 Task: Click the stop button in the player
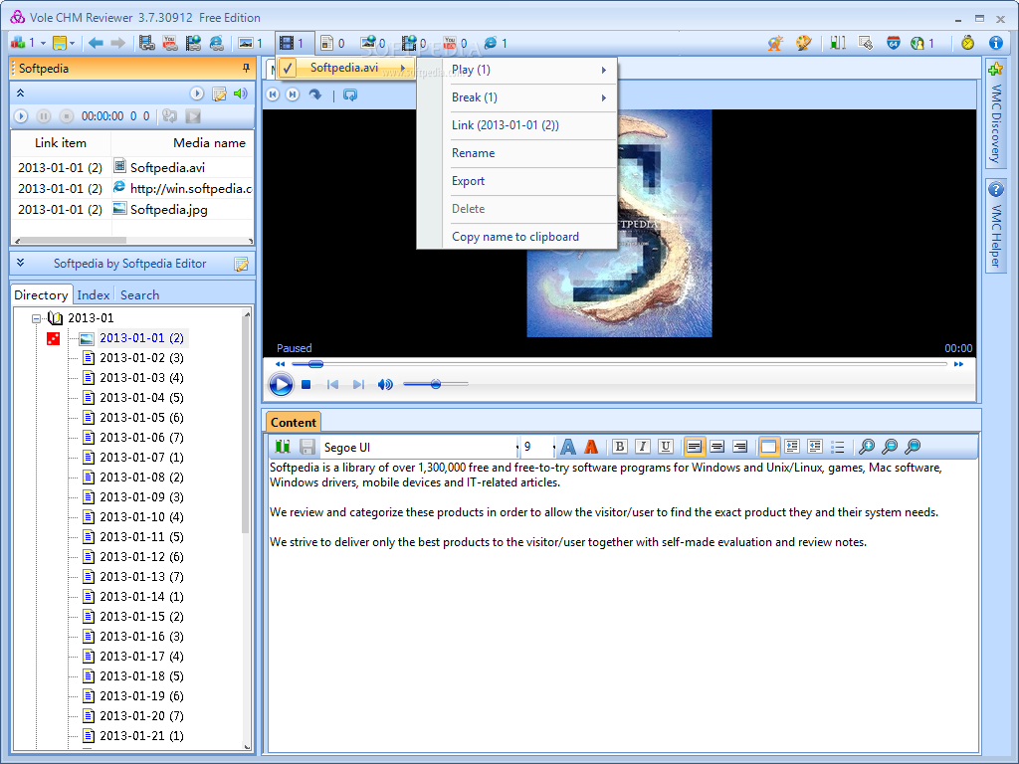[x=306, y=385]
